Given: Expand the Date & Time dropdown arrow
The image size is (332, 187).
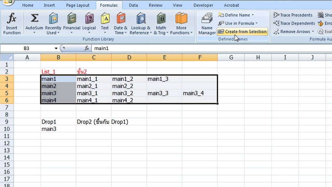Looking at the screenshot, I should 126,33.
